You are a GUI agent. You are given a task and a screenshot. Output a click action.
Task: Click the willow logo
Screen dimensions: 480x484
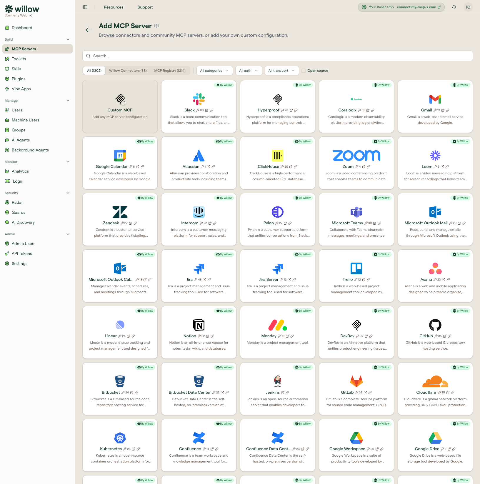coord(22,9)
